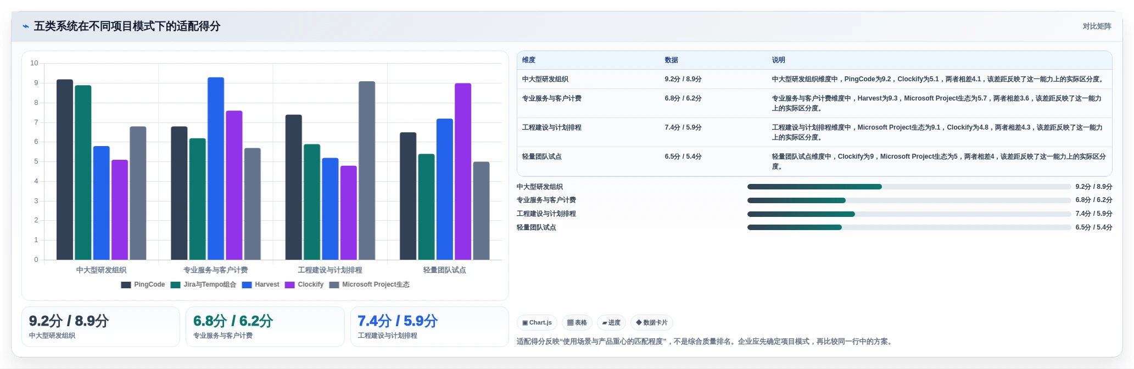Toggle the Clockify legend series

tap(304, 284)
